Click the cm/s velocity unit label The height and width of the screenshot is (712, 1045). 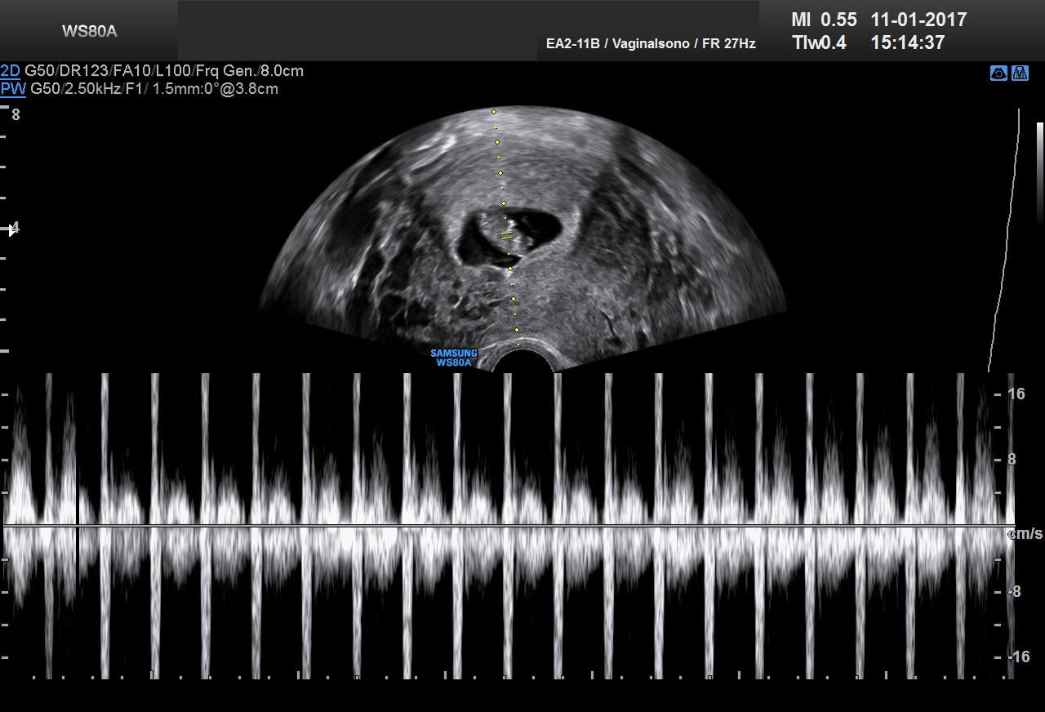[1027, 534]
